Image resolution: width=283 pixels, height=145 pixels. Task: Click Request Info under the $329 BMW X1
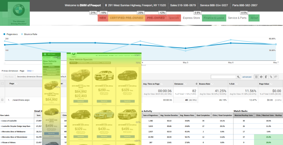(x=127, y=101)
